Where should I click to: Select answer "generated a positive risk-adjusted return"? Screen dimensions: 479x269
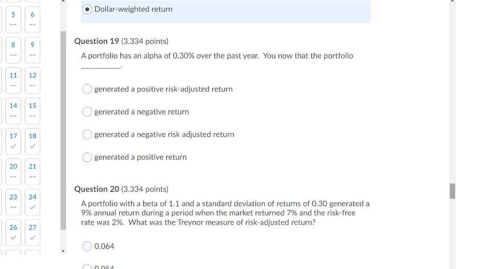[87, 89]
